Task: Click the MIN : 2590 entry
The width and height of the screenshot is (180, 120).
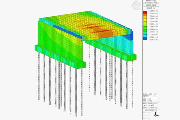Action: coord(147,101)
